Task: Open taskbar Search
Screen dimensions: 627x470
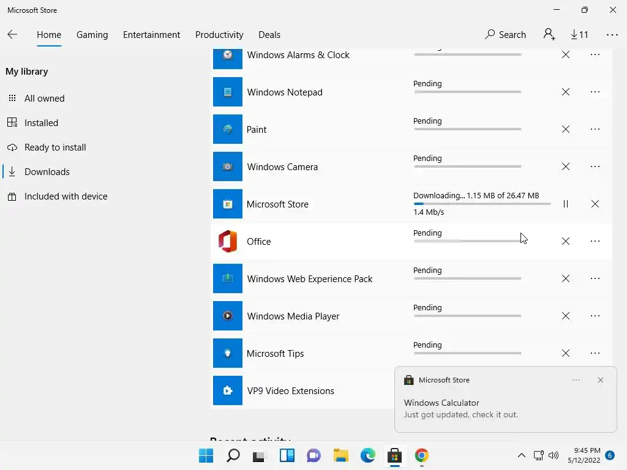Action: 233,455
